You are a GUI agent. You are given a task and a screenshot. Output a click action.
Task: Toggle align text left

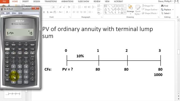coord(74,12)
